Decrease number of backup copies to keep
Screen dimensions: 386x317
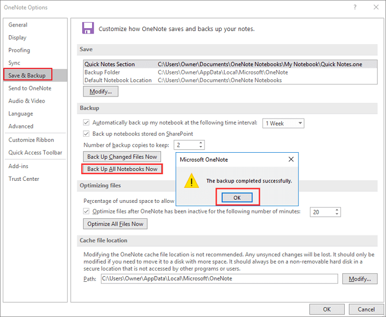pyautogui.click(x=201, y=147)
